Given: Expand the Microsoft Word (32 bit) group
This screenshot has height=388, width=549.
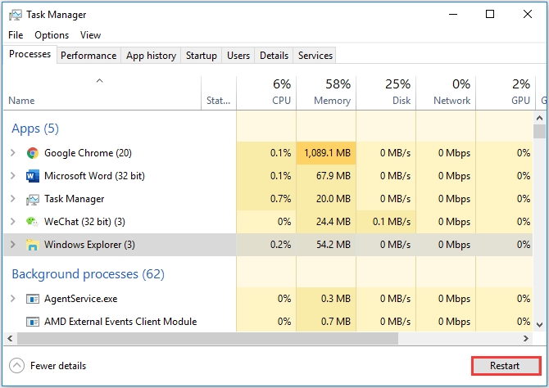Looking at the screenshot, I should 13,176.
